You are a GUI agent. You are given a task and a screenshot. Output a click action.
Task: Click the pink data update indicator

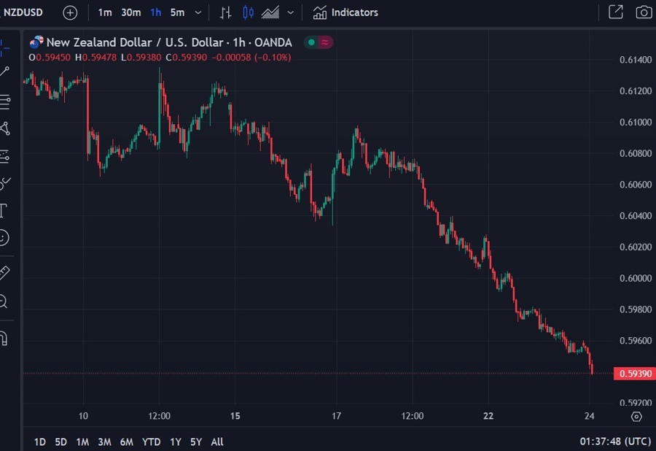(325, 42)
